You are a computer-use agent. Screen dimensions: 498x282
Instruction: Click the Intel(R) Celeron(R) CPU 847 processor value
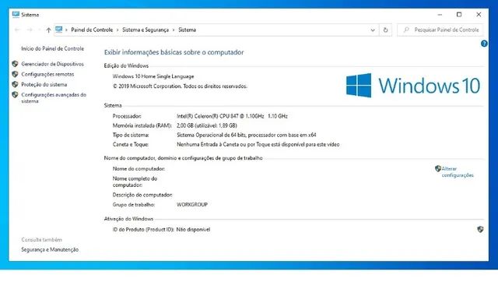(x=232, y=116)
